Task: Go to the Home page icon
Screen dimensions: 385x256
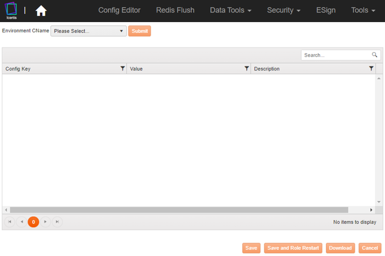Action: [x=41, y=11]
